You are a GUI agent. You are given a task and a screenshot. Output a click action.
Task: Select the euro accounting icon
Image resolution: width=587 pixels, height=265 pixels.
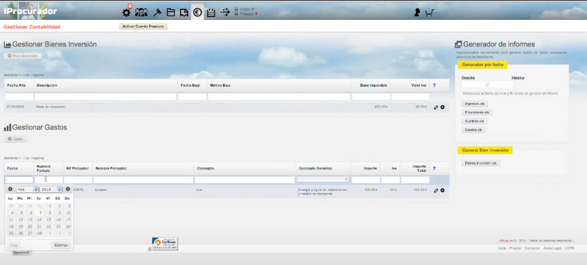coord(198,12)
